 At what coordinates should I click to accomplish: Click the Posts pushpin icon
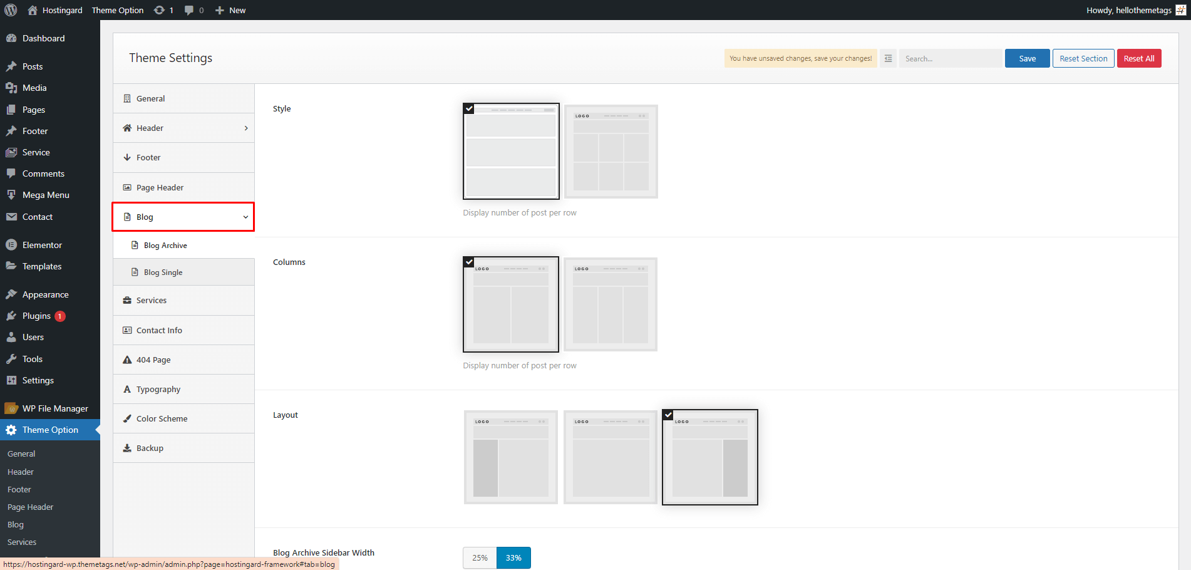(x=11, y=66)
